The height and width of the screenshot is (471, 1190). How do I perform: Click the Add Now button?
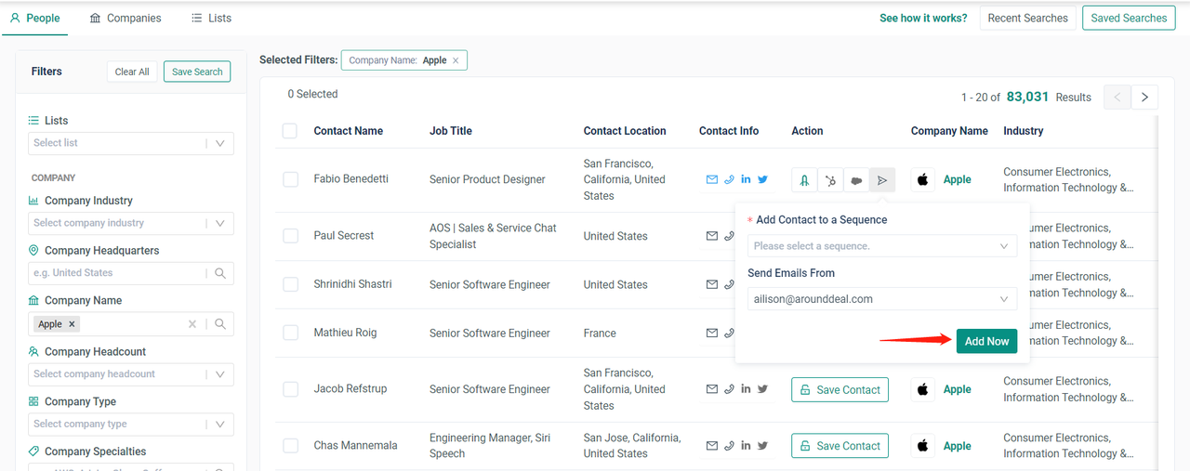[x=986, y=341]
